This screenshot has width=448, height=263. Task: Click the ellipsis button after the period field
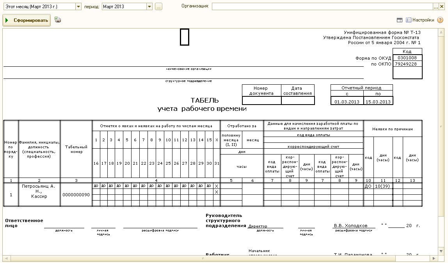158,7
